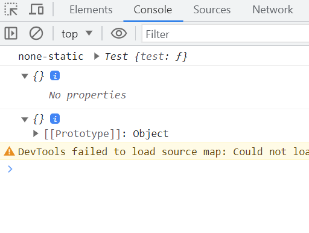Image resolution: width=309 pixels, height=233 pixels.
Task: Switch to the Elements tab
Action: 91,10
